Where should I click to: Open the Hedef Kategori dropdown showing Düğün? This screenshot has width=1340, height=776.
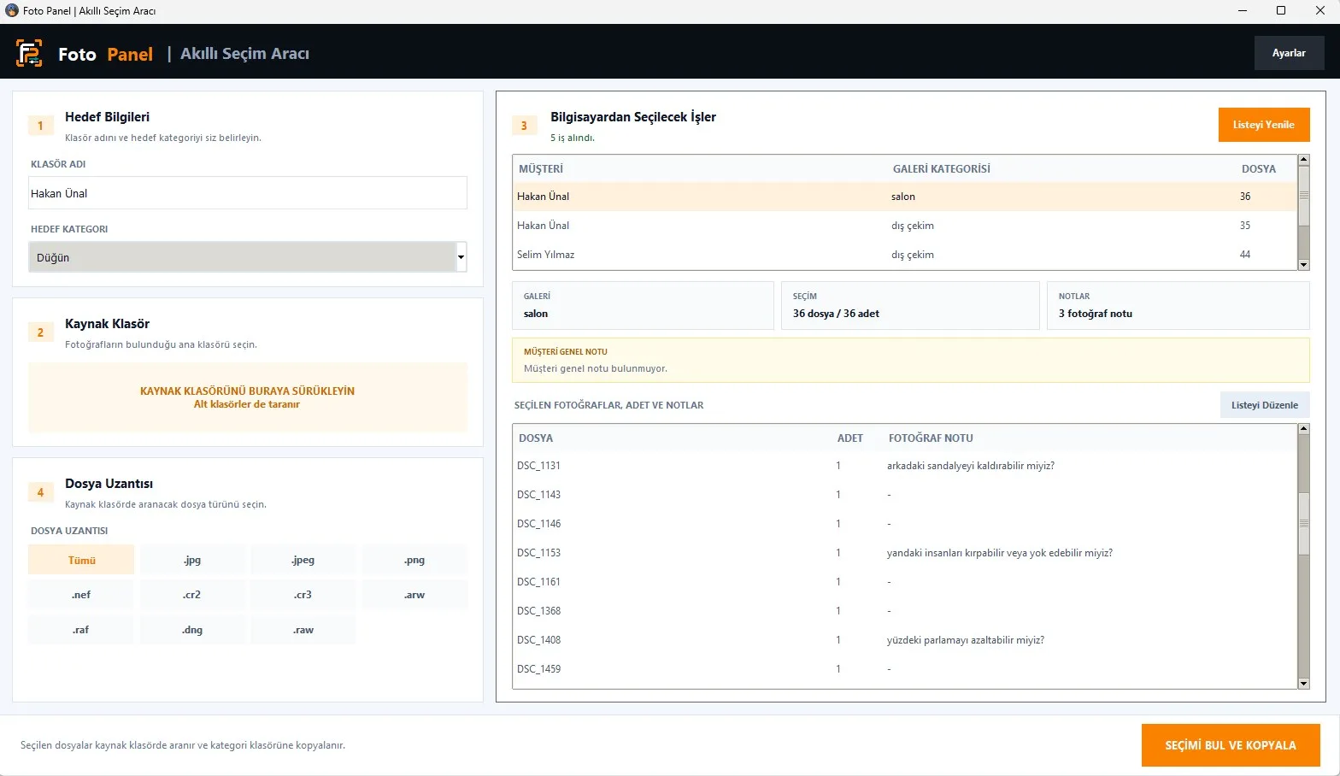click(248, 257)
